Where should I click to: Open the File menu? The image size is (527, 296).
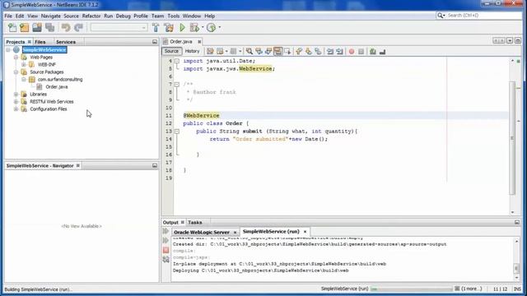pyautogui.click(x=8, y=16)
